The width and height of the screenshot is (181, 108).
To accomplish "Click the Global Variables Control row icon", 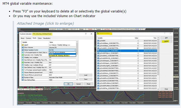I will click(23, 50).
